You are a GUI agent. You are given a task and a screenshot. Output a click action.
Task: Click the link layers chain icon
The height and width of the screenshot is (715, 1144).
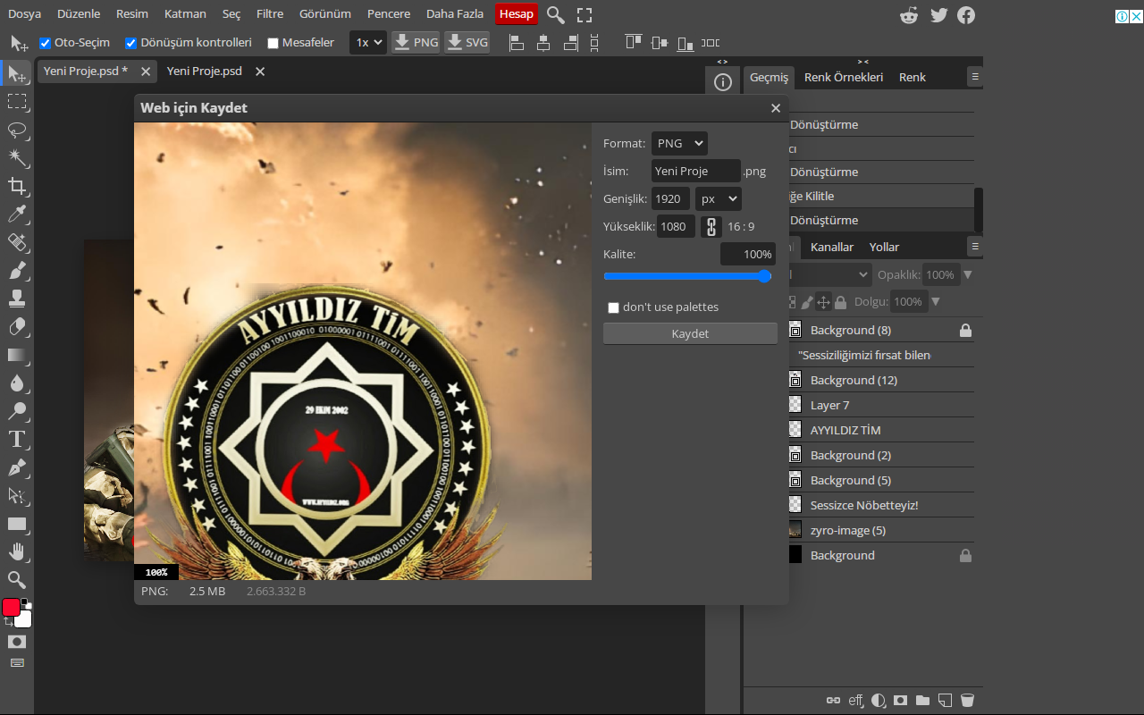[833, 701]
